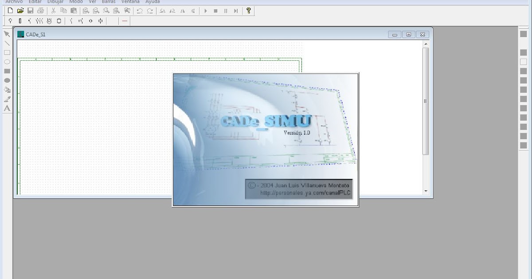The image size is (532, 279).
Task: Select the Paste toolbar icon
Action: pyautogui.click(x=74, y=11)
